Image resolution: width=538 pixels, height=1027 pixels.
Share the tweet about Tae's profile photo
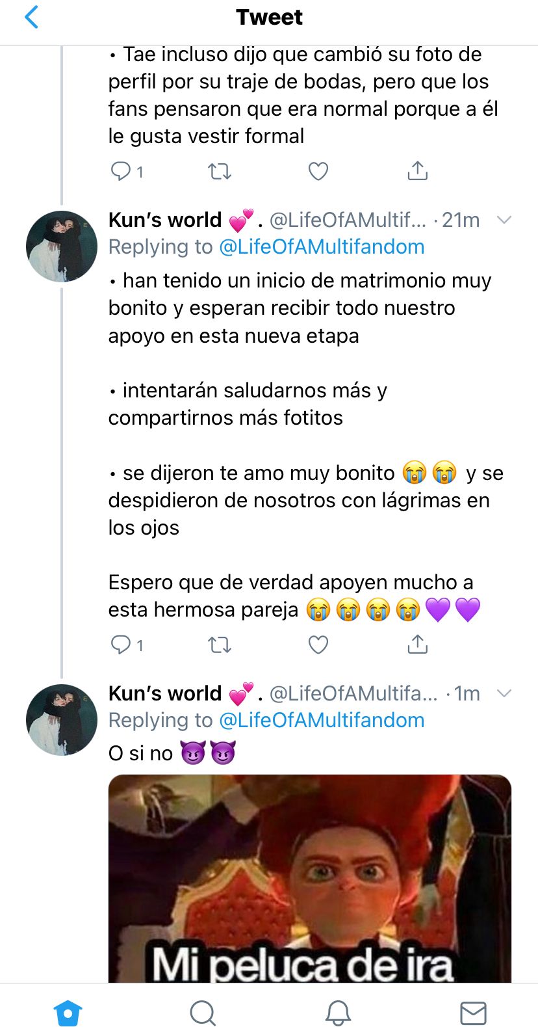tap(417, 170)
